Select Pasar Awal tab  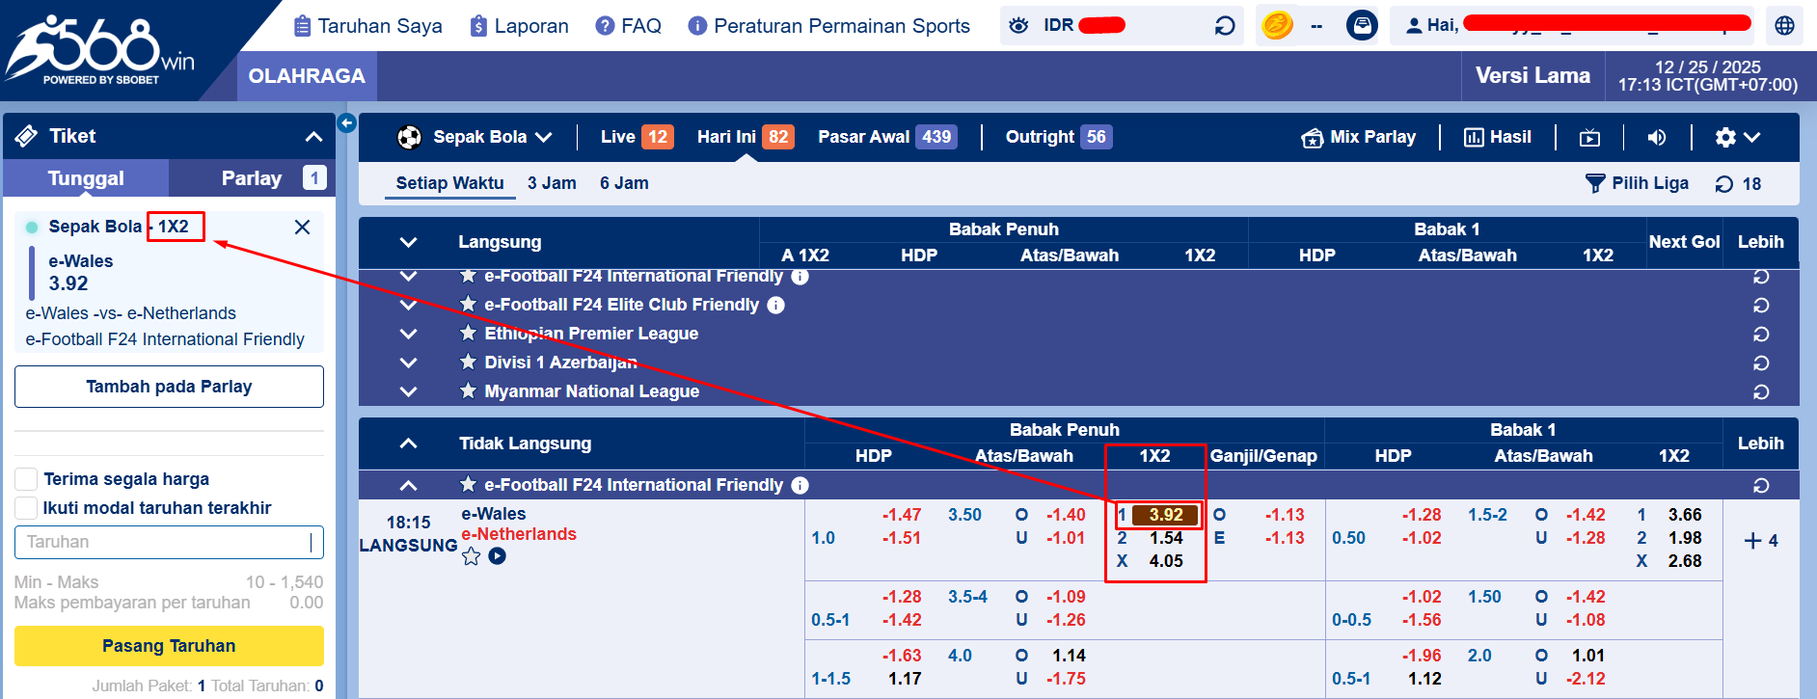(x=887, y=137)
